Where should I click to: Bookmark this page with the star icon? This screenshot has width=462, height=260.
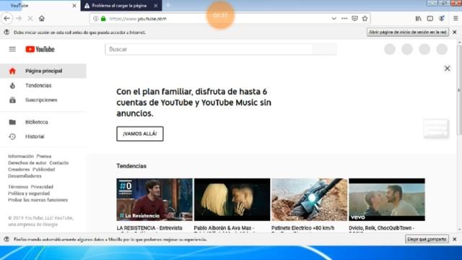(x=365, y=19)
